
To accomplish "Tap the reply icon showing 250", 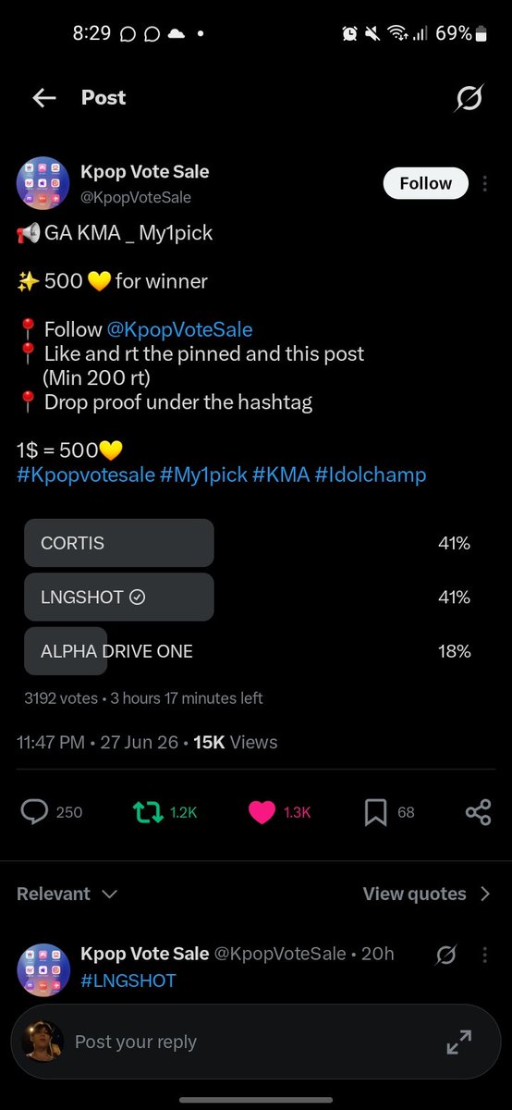I will 34,812.
